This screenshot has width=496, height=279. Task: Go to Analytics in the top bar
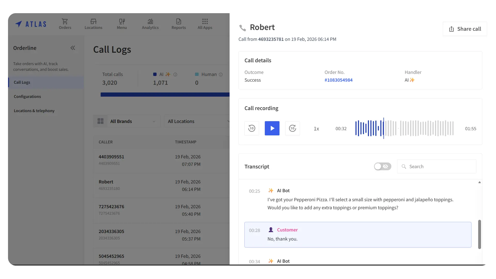pos(150,24)
